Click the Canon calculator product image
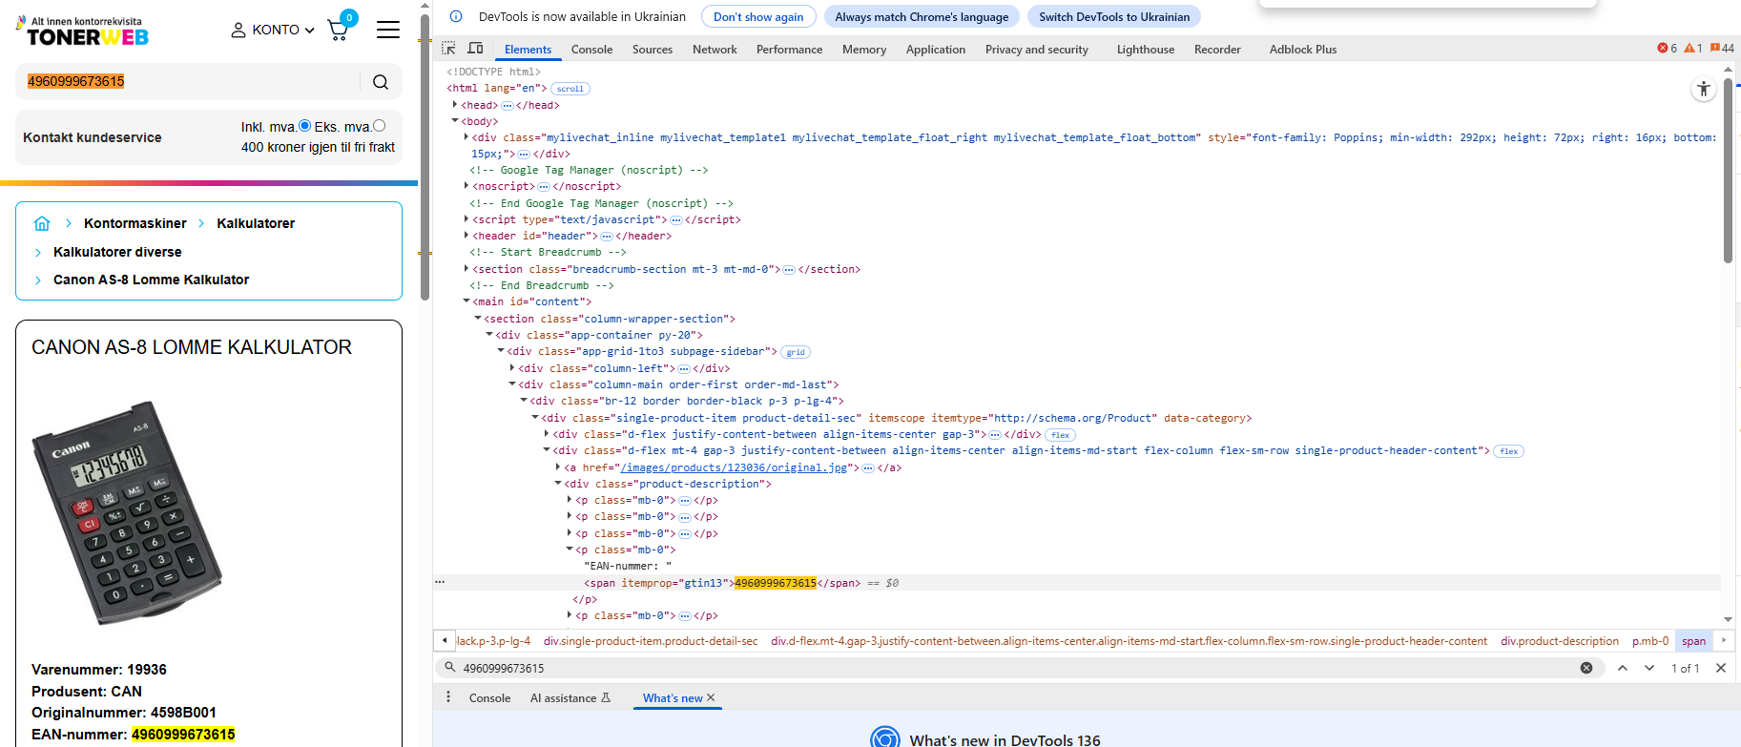1741x747 pixels. [x=127, y=512]
